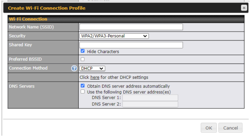Click the Connection Method help icon

(74, 68)
